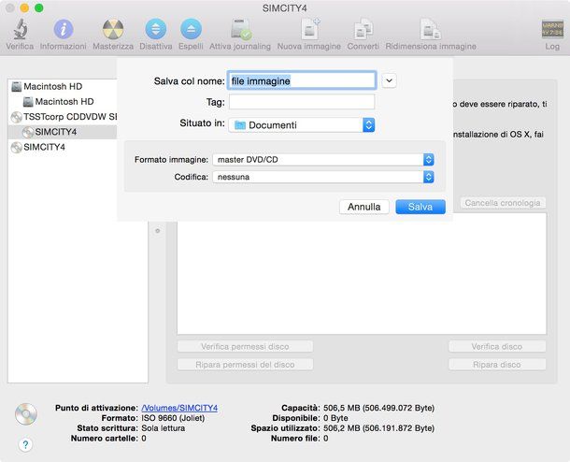Click the Nuova immagine toolbar icon

click(x=309, y=29)
